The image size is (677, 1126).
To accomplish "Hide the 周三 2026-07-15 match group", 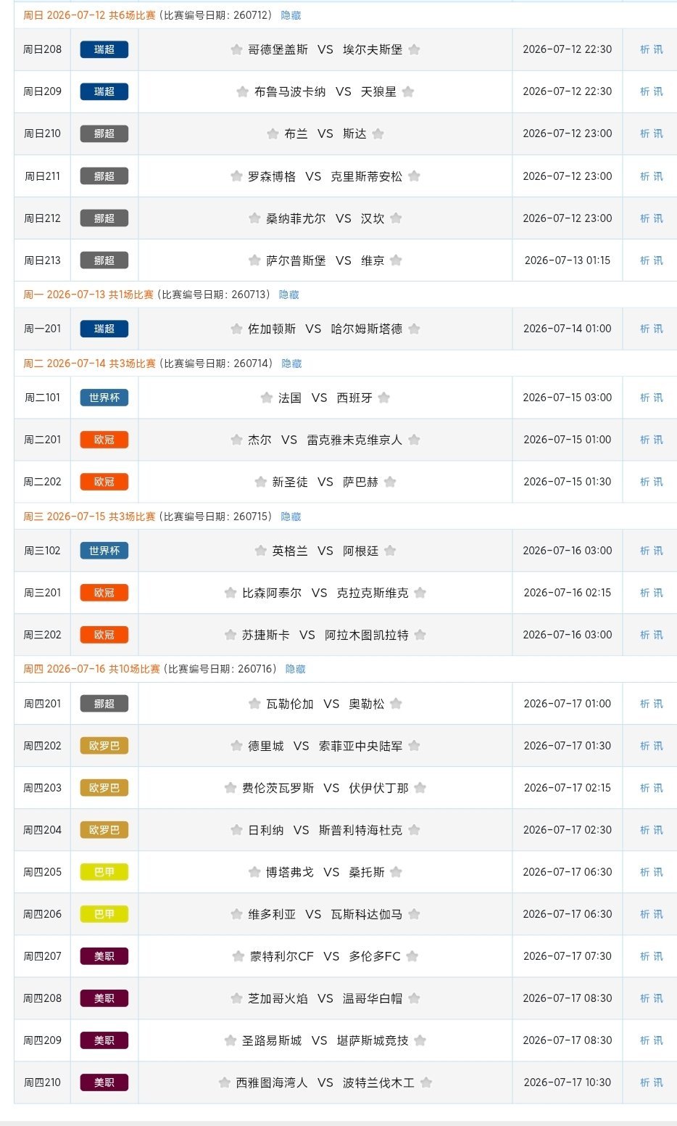I will (291, 517).
